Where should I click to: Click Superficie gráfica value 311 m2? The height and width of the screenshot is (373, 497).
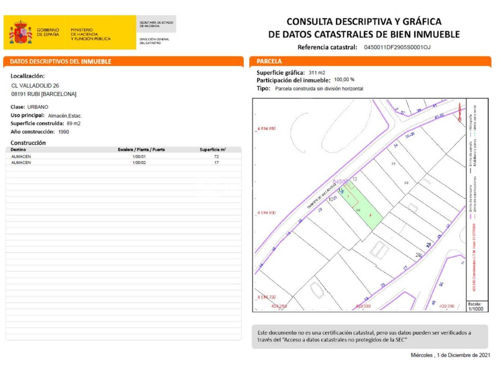317,73
